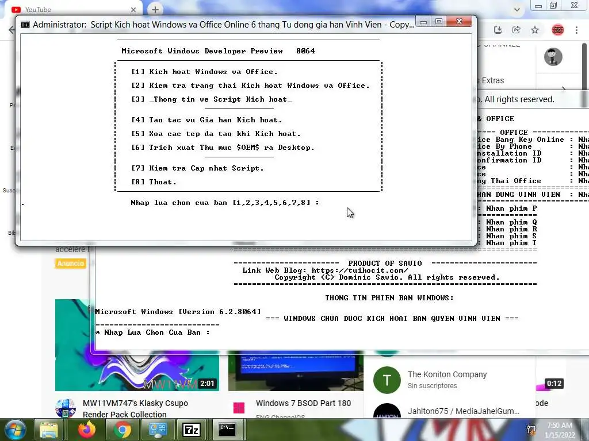Click the Jahlton675 / MediaJahelGum channel name
The height and width of the screenshot is (441, 589).
tap(463, 411)
